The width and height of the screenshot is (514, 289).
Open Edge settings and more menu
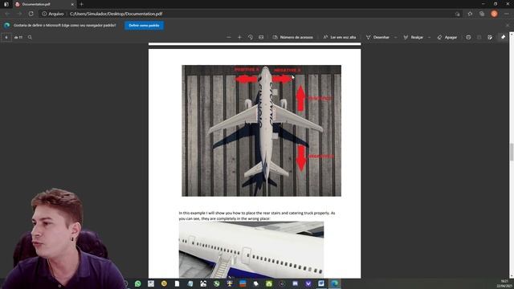[x=507, y=14]
